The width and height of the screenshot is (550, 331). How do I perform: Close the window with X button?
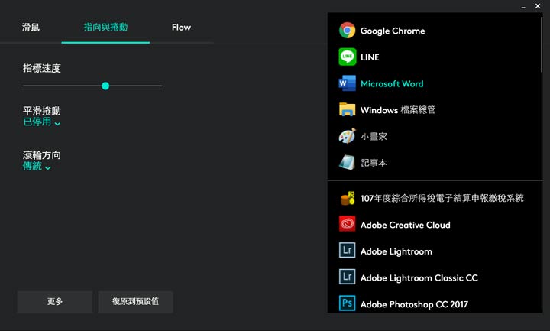[538, 6]
